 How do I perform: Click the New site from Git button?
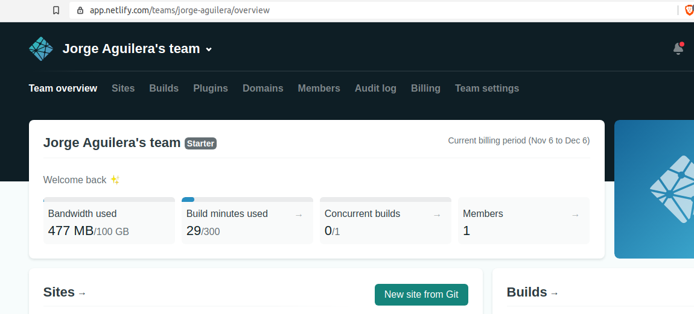[421, 295]
